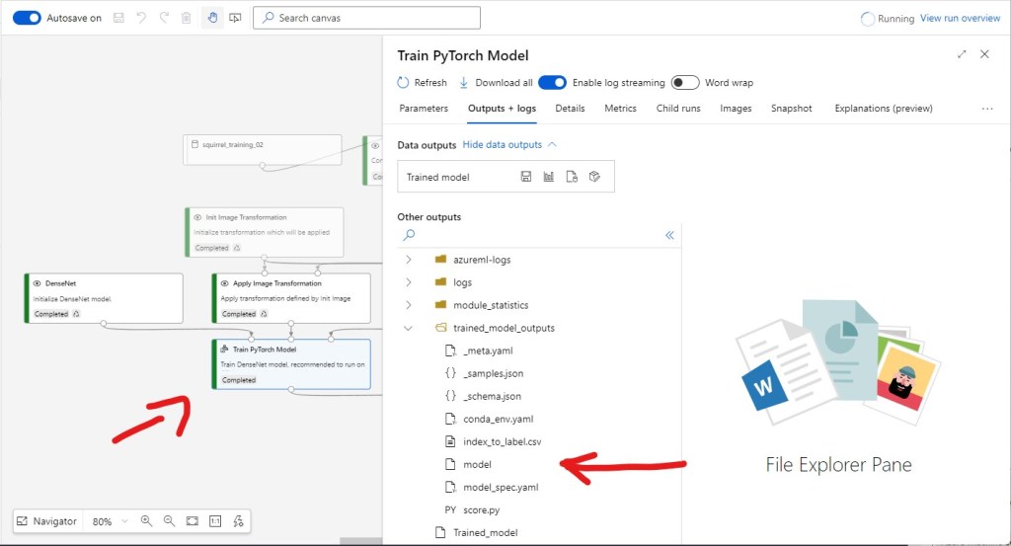The image size is (1011, 546).
Task: Click the View run overview link
Action: pyautogui.click(x=960, y=19)
